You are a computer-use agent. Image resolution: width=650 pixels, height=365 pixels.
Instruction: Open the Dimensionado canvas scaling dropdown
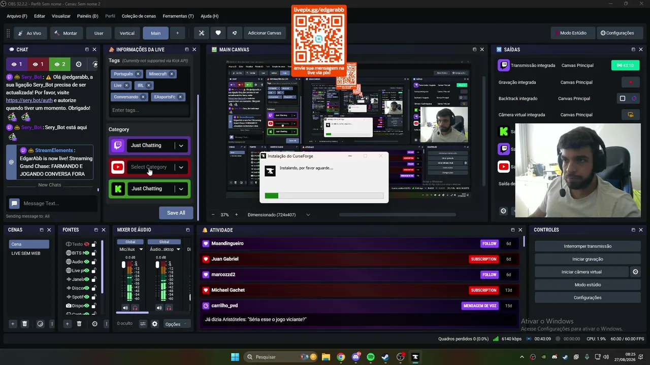click(279, 215)
